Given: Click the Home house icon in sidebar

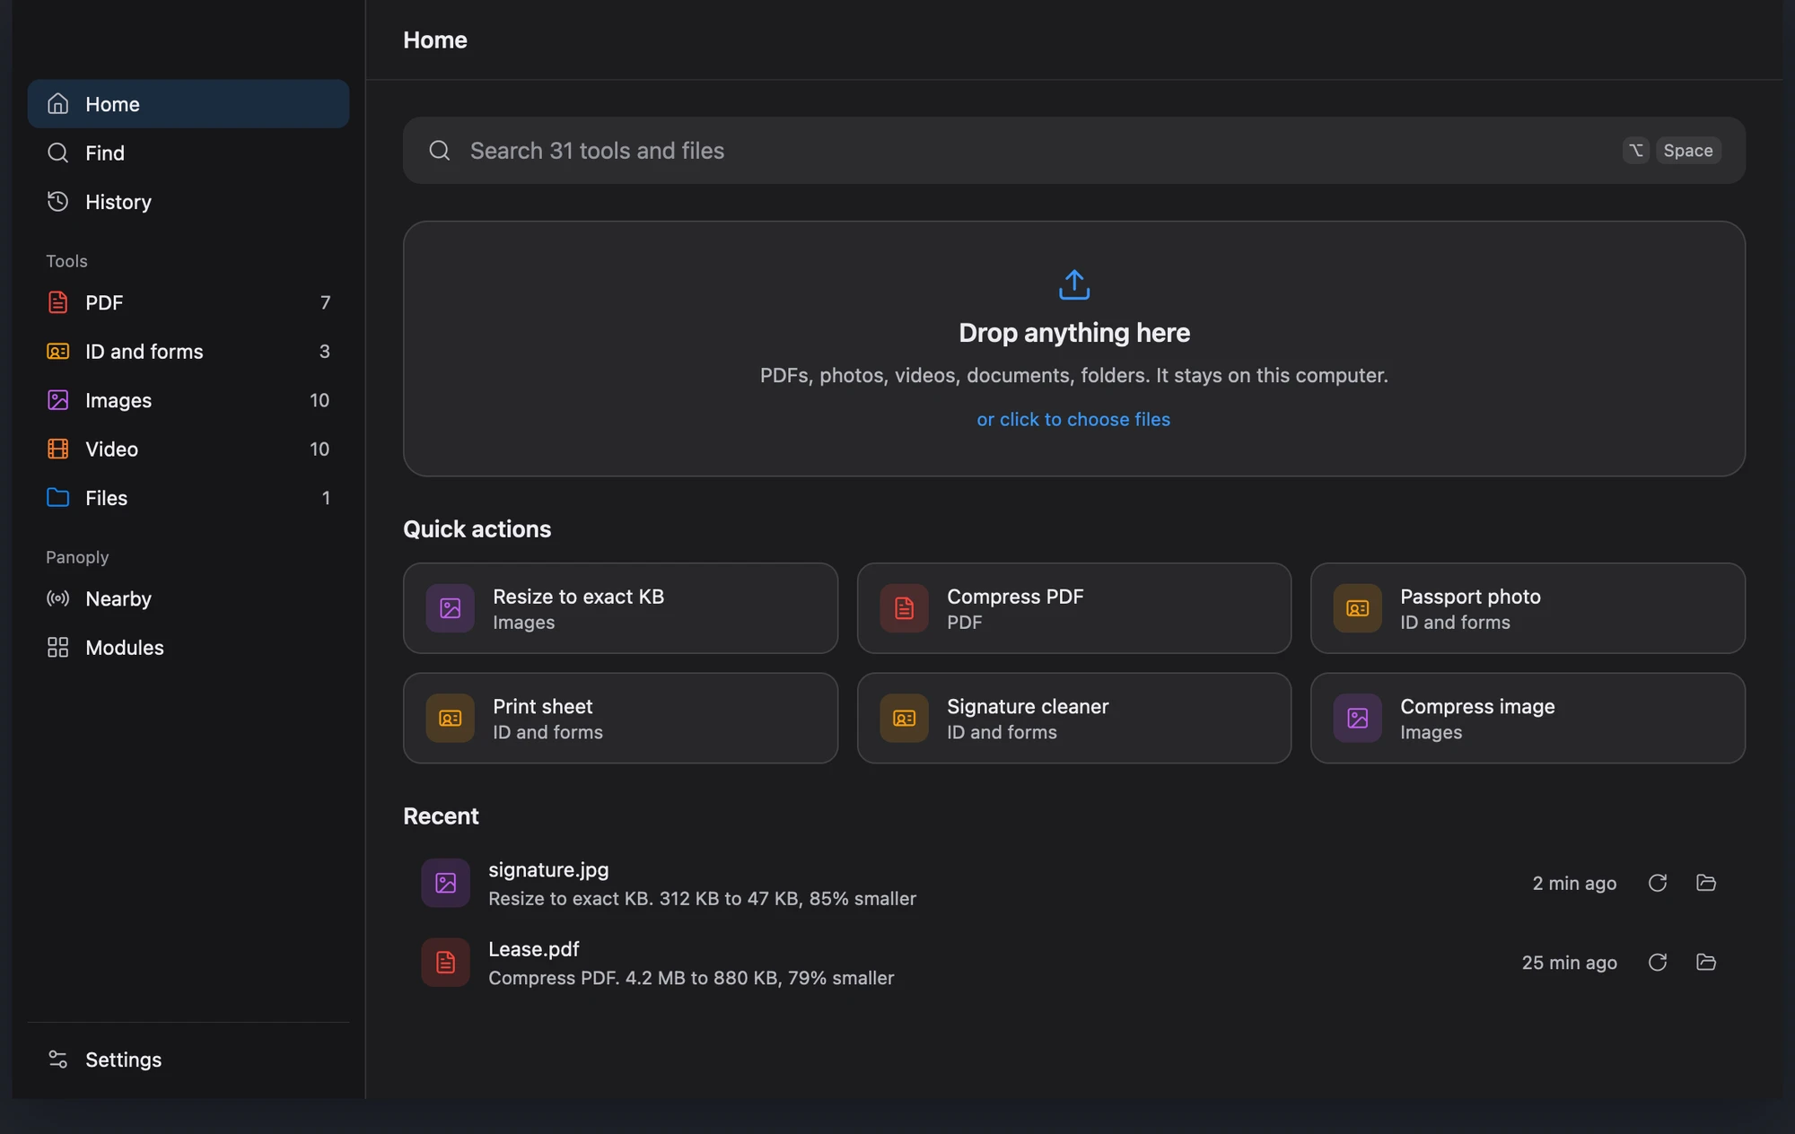Looking at the screenshot, I should click(57, 104).
